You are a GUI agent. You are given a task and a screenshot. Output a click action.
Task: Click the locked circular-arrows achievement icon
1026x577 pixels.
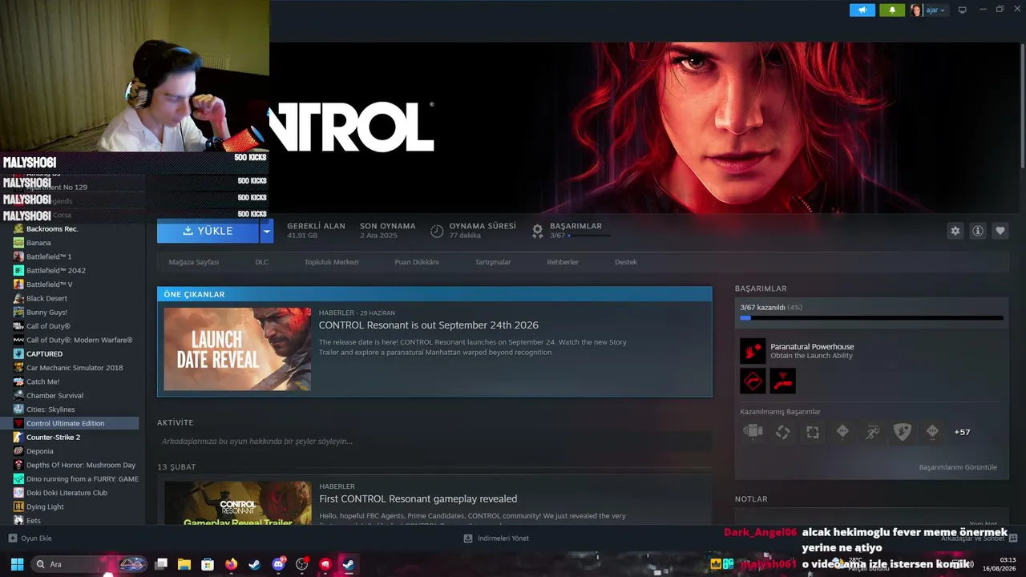point(783,432)
